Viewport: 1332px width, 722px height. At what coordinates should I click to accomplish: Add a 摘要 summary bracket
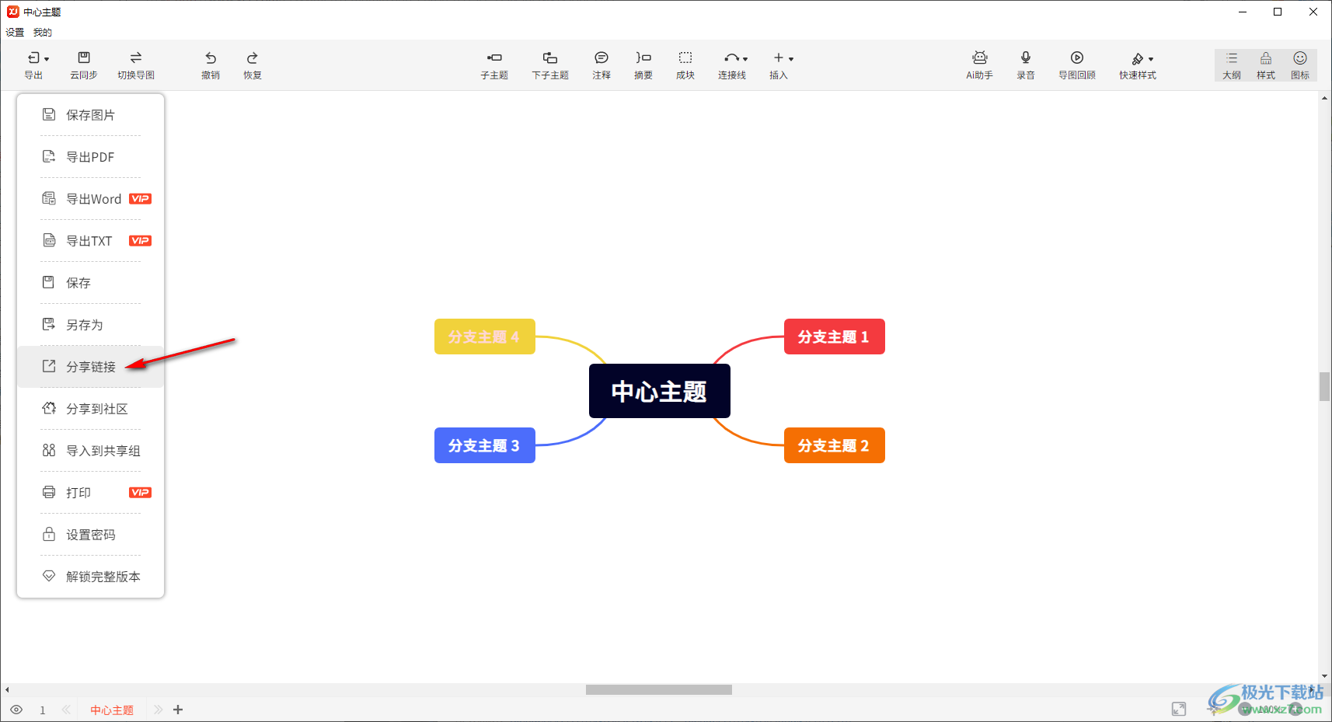coord(643,65)
